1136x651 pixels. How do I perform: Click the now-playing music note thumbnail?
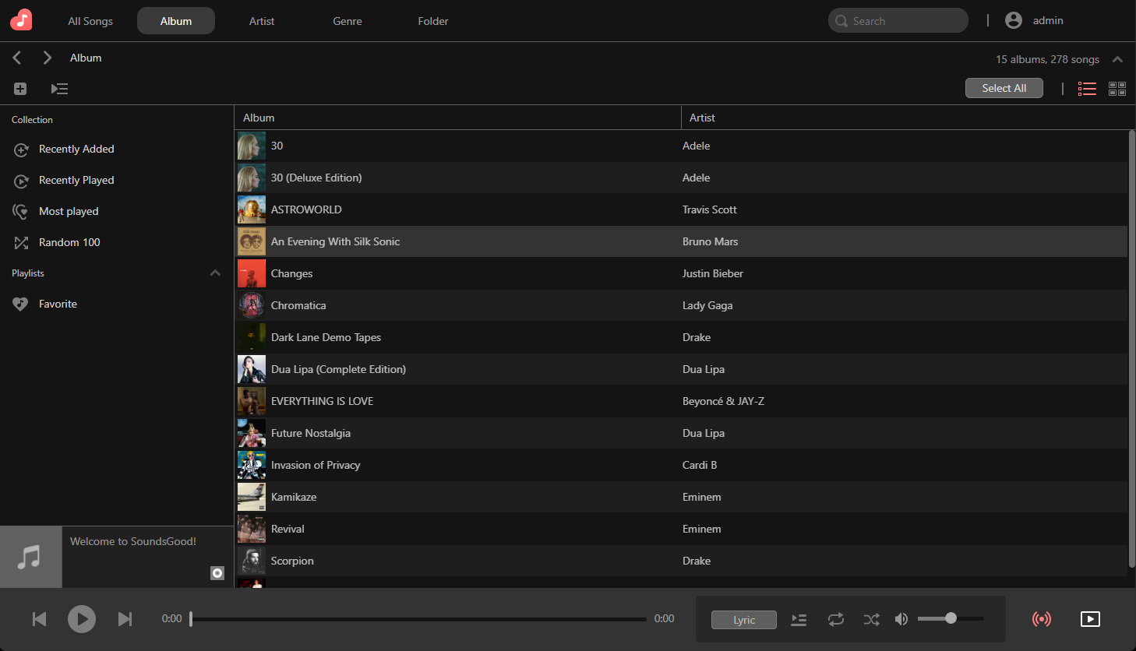[31, 557]
